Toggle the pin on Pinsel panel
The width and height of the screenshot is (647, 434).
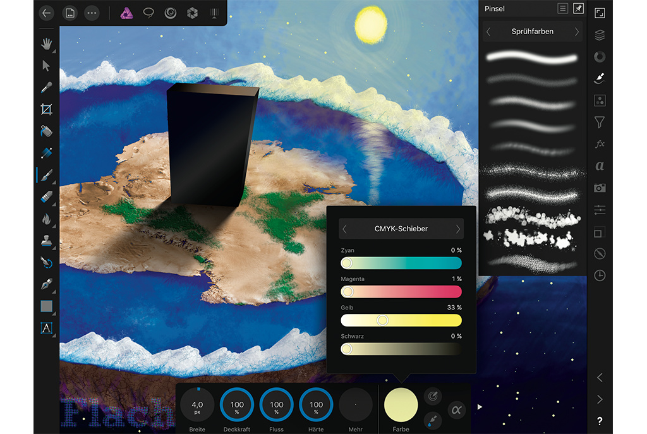[578, 8]
